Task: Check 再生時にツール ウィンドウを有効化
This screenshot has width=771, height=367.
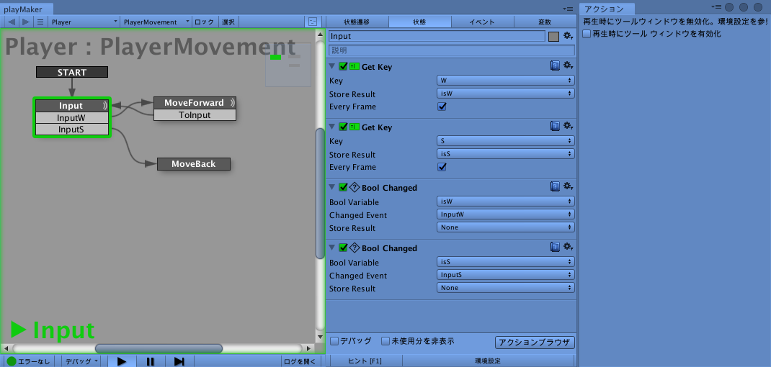Action: (x=587, y=34)
